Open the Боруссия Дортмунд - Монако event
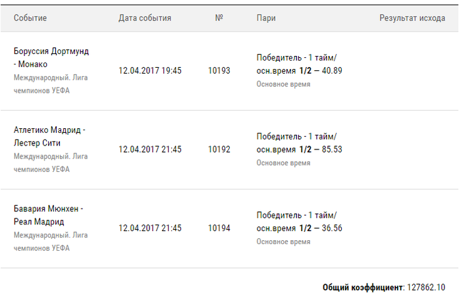Image resolution: width=461 pixels, height=306 pixels. (x=51, y=57)
